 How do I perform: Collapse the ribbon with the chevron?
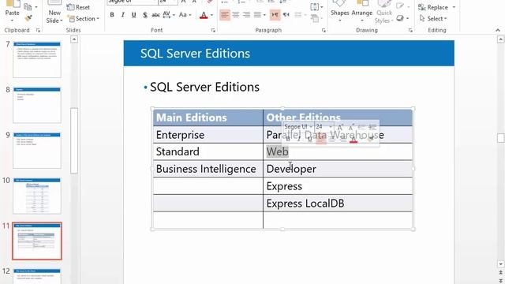(498, 30)
